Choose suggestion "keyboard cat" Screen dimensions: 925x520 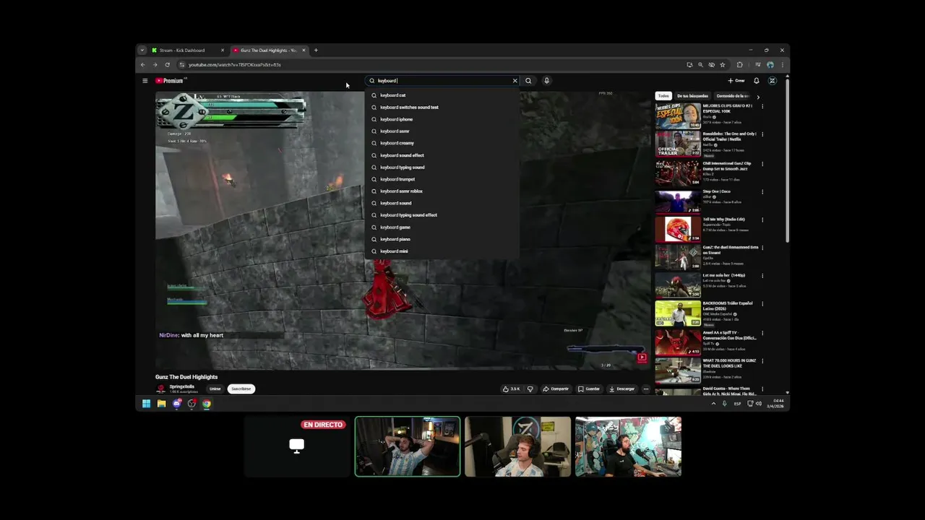(x=442, y=95)
